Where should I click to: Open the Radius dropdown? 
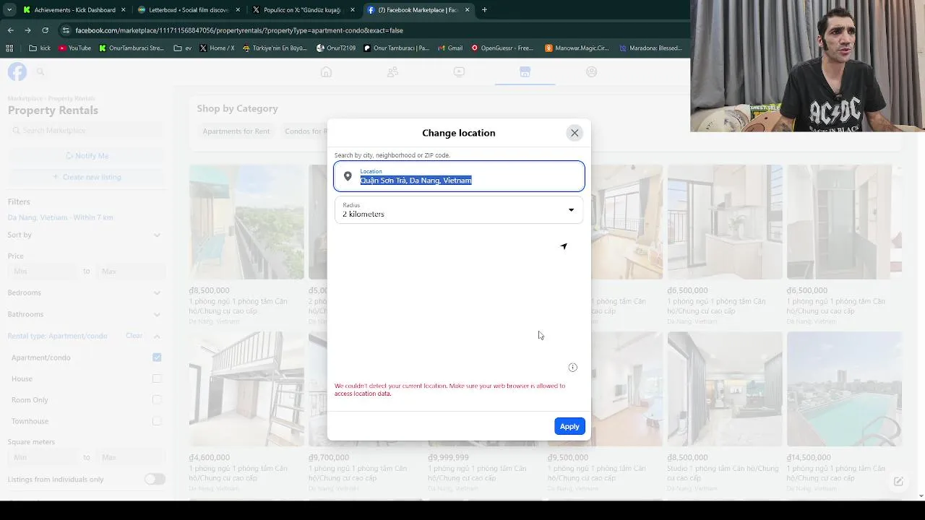(x=459, y=210)
